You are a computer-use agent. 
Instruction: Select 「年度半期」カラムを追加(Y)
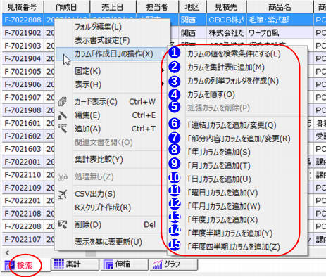click(x=237, y=233)
